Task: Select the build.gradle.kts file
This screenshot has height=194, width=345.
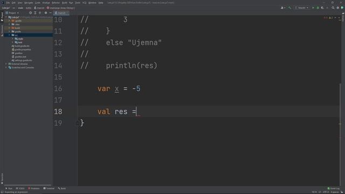Action: pos(20,46)
